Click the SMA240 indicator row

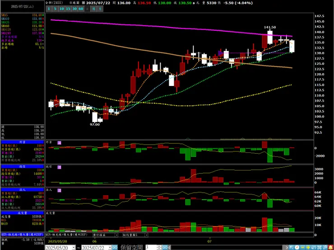23,33
